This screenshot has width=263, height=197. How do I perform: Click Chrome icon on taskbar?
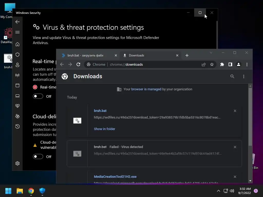(31, 191)
